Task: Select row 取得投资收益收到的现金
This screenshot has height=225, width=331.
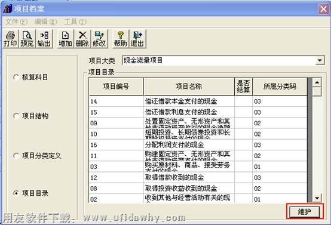Action: pyautogui.click(x=198, y=189)
